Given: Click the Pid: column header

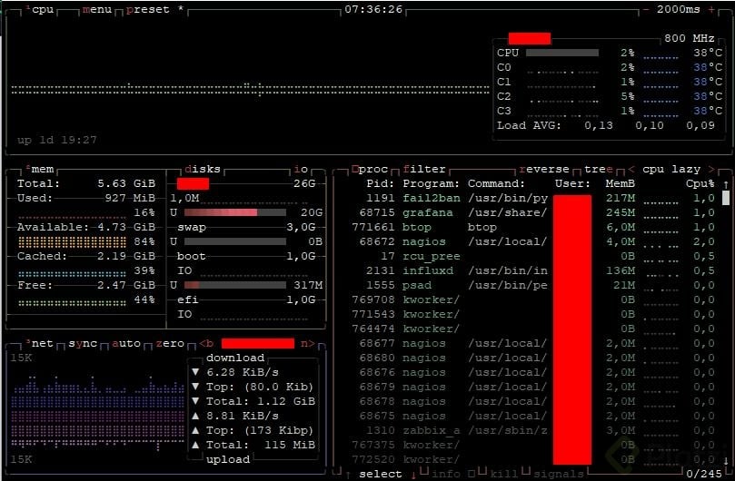Looking at the screenshot, I should pos(381,183).
